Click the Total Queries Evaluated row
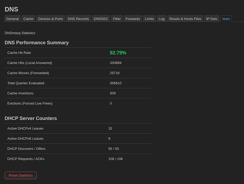 click(x=78, y=83)
